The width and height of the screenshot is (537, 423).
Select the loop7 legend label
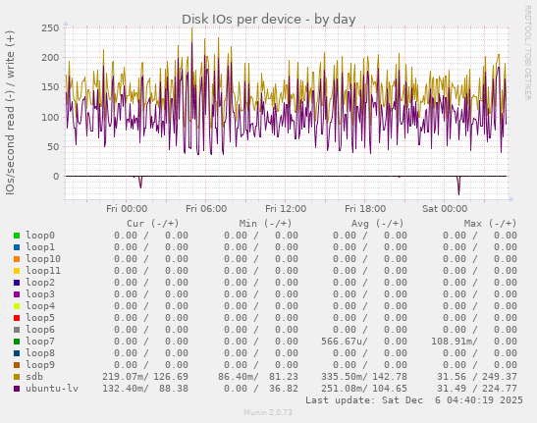coord(40,342)
